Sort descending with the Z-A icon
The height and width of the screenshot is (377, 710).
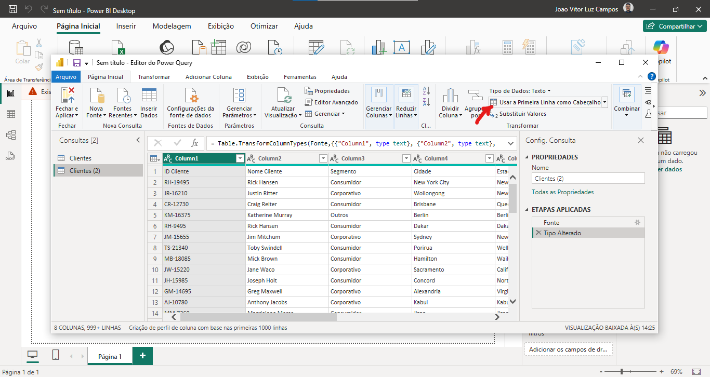click(x=427, y=102)
